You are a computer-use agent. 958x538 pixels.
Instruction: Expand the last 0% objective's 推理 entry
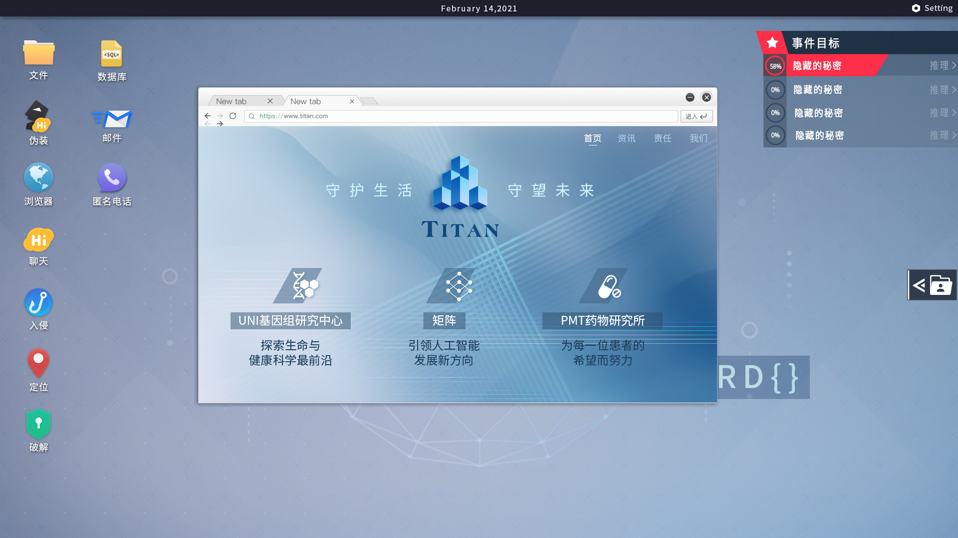point(940,135)
